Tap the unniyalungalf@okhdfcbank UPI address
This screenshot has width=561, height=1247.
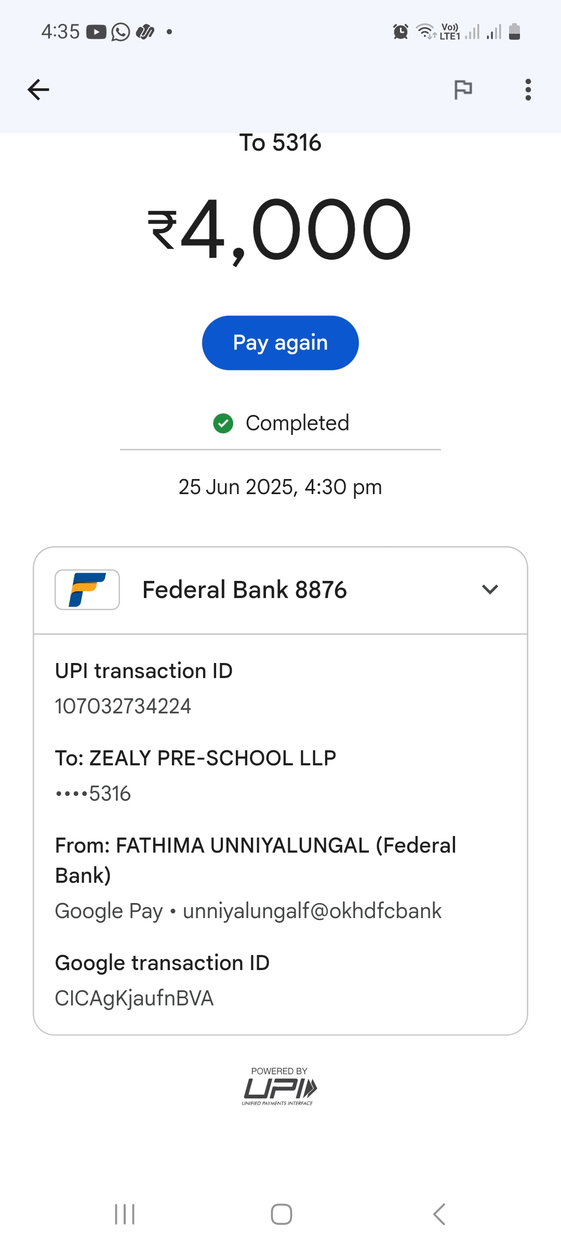coord(312,911)
